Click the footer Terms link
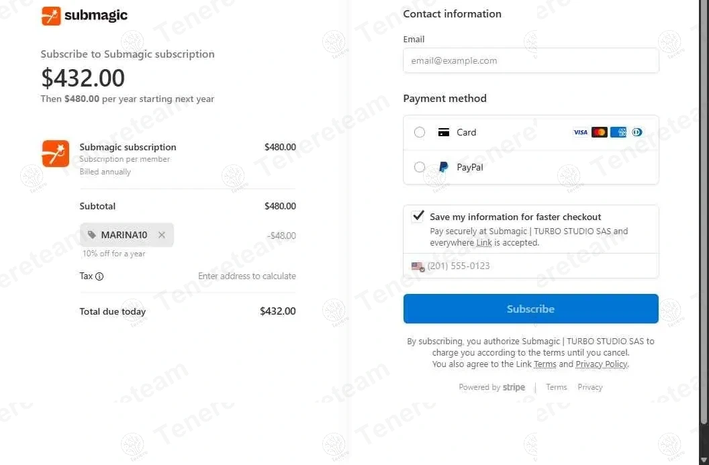 pyautogui.click(x=556, y=387)
